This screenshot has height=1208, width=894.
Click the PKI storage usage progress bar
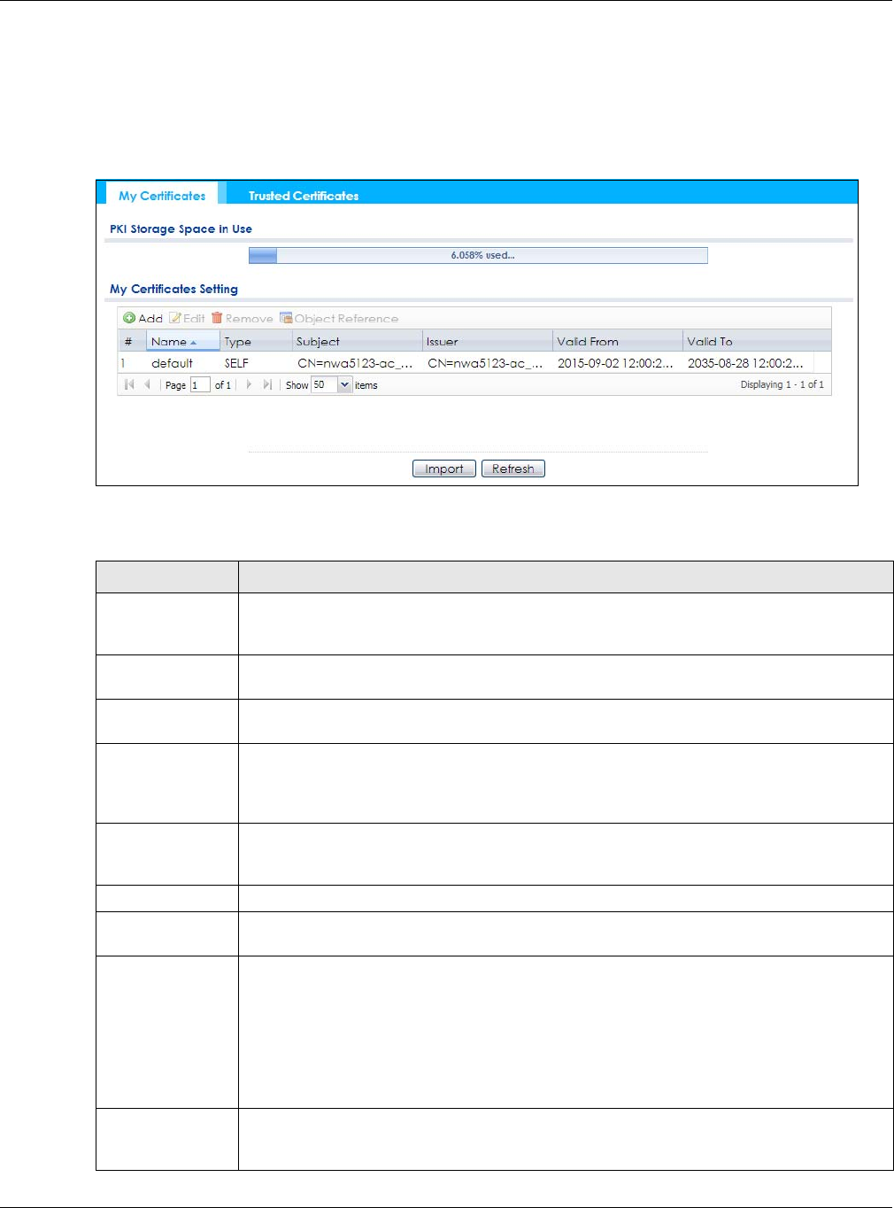point(478,255)
